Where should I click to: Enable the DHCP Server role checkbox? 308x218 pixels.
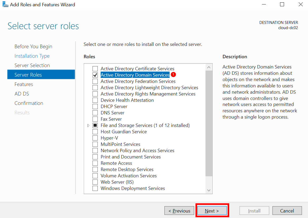pos(95,106)
